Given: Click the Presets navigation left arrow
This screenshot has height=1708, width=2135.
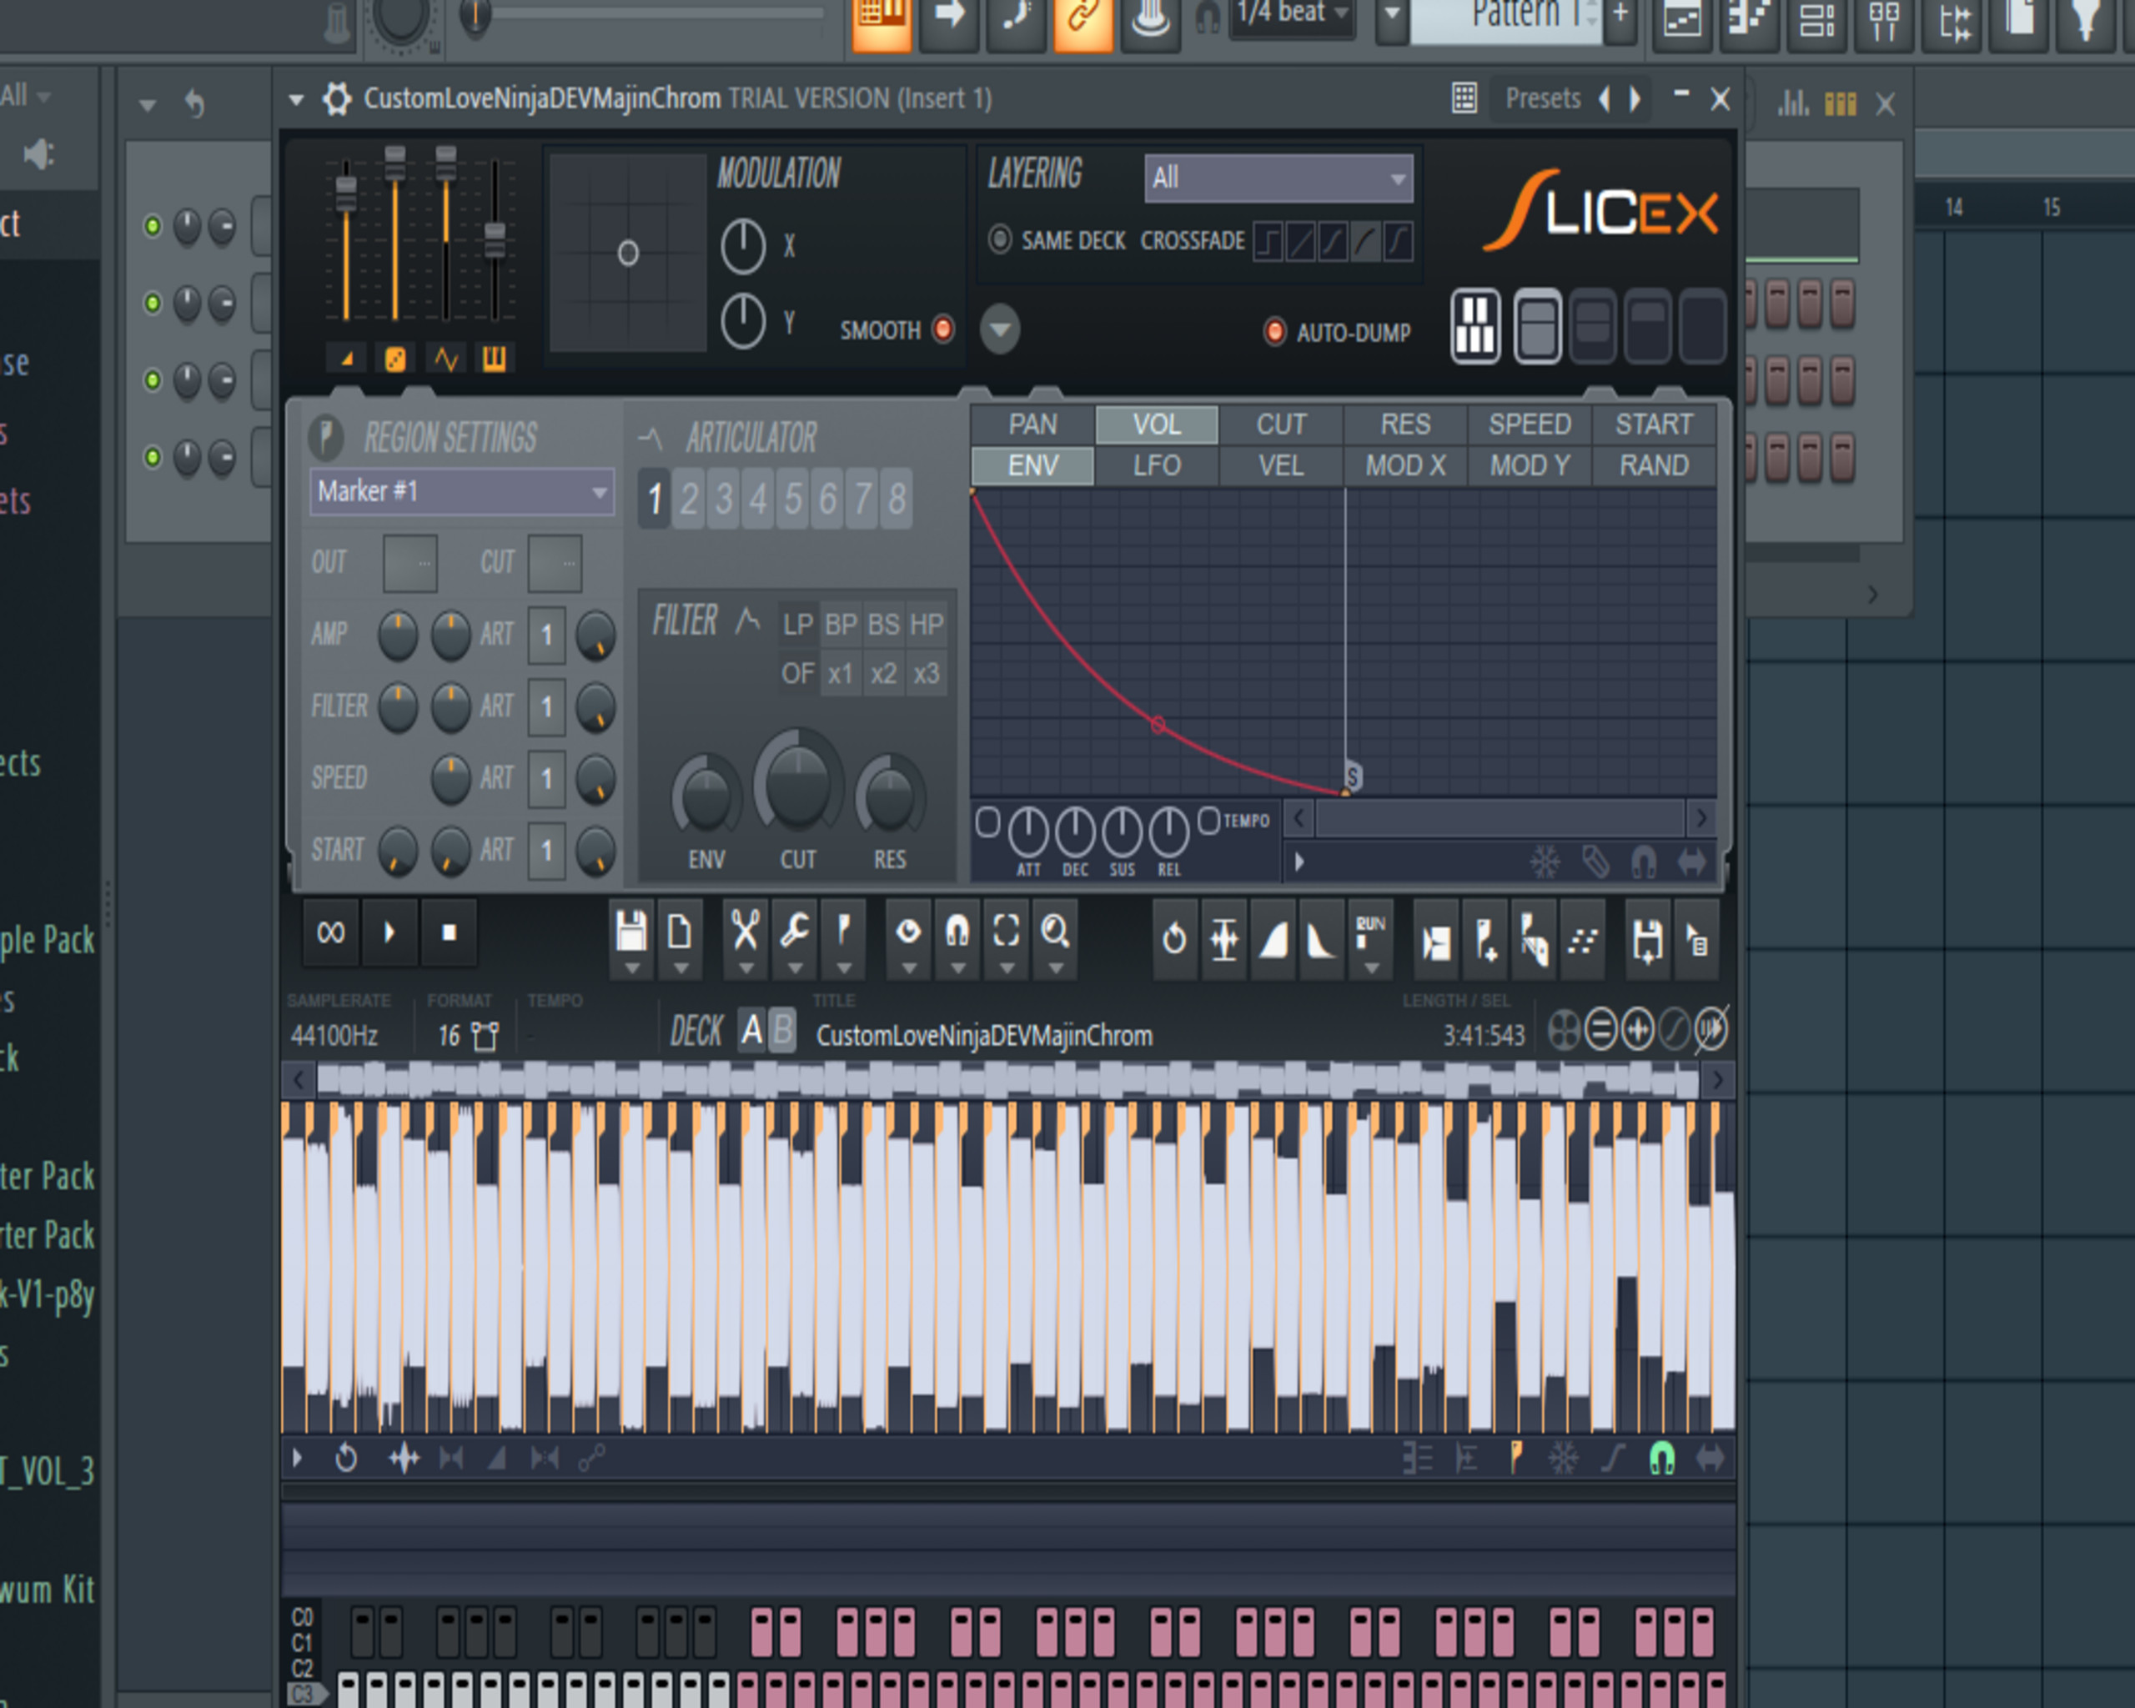Looking at the screenshot, I should [x=1596, y=98].
